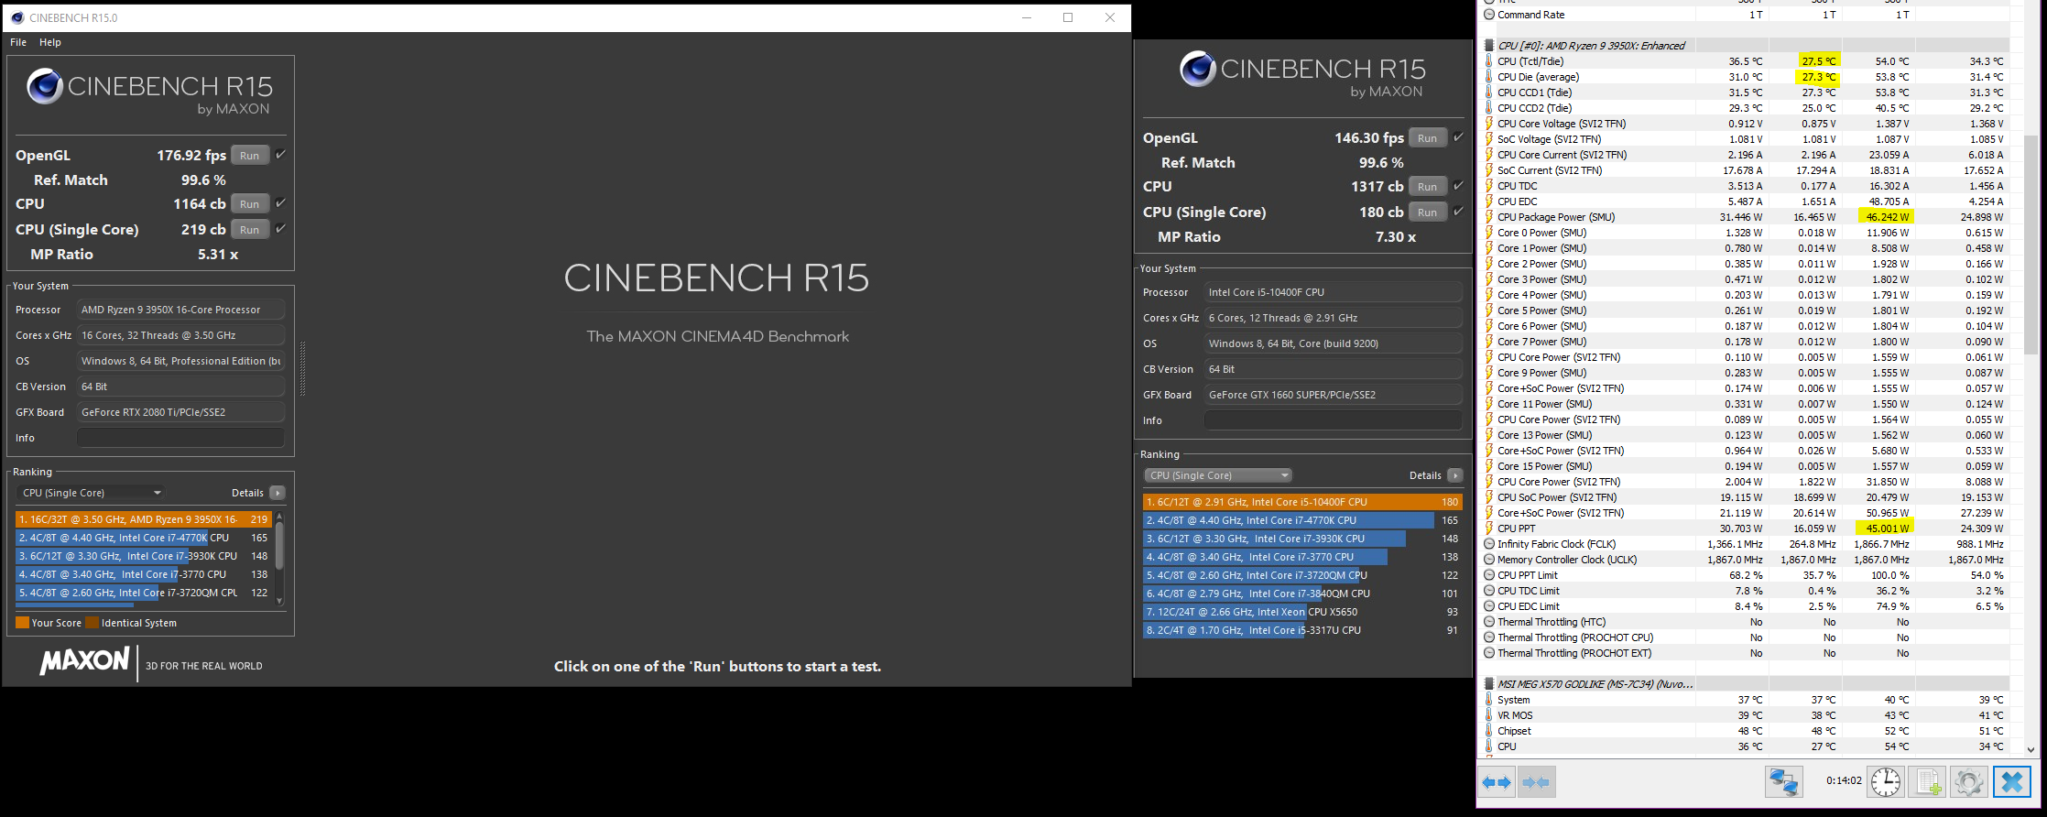Click icon of CPU PPT Limit row
The height and width of the screenshot is (817, 2047).
tap(1489, 575)
